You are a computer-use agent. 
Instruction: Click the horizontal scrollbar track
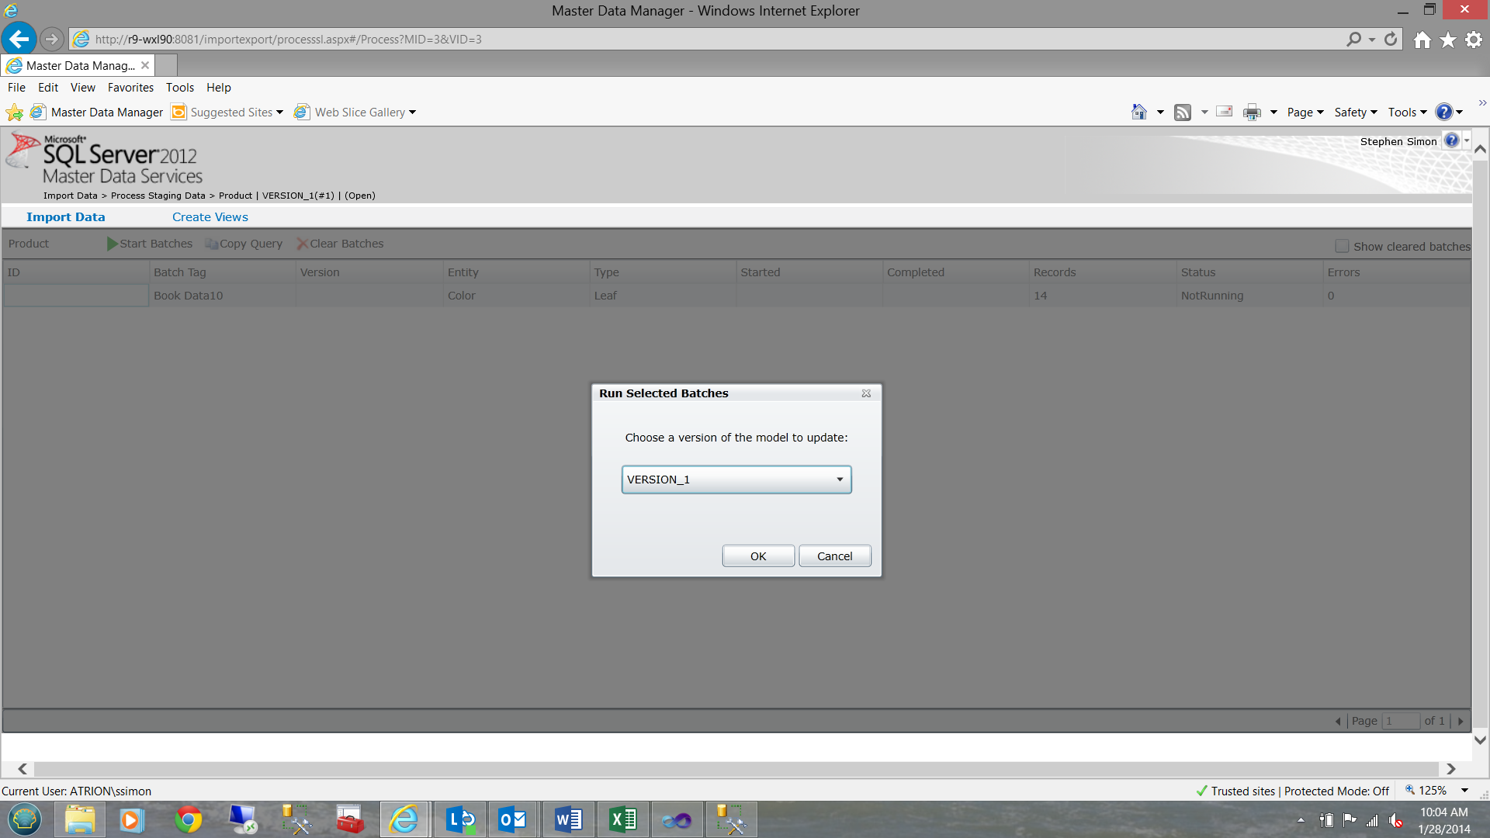736,768
